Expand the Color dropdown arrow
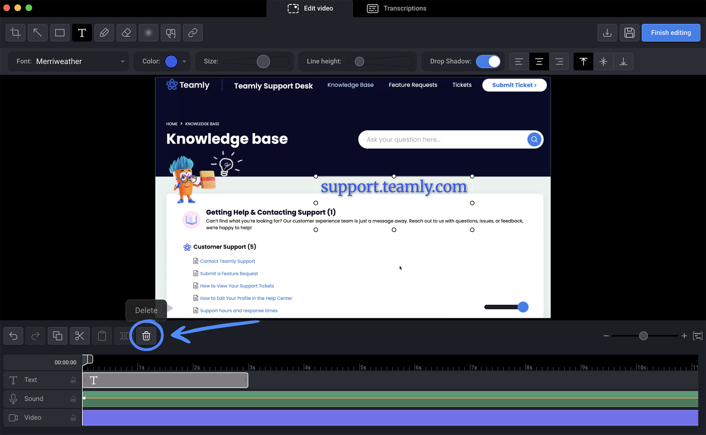This screenshot has height=435, width=706. pyautogui.click(x=184, y=62)
